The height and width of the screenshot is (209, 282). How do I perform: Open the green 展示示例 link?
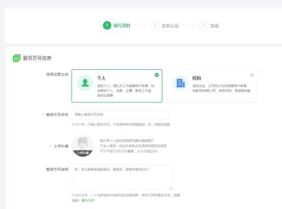(88, 201)
